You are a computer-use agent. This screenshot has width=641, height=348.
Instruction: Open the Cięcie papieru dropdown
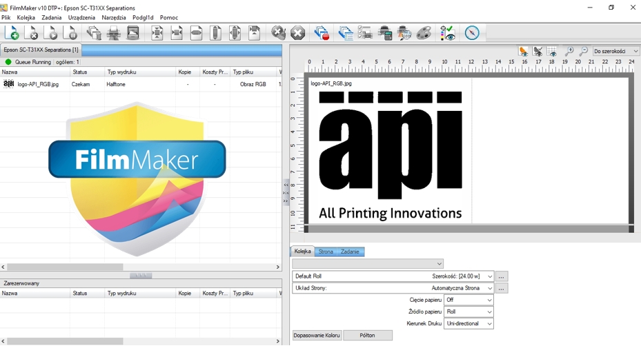(469, 300)
